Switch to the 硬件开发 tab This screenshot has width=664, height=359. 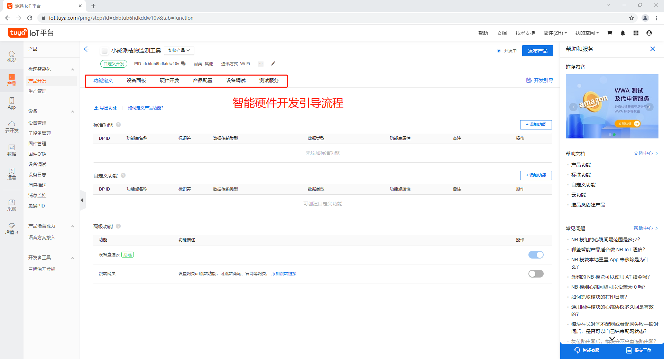(x=169, y=80)
